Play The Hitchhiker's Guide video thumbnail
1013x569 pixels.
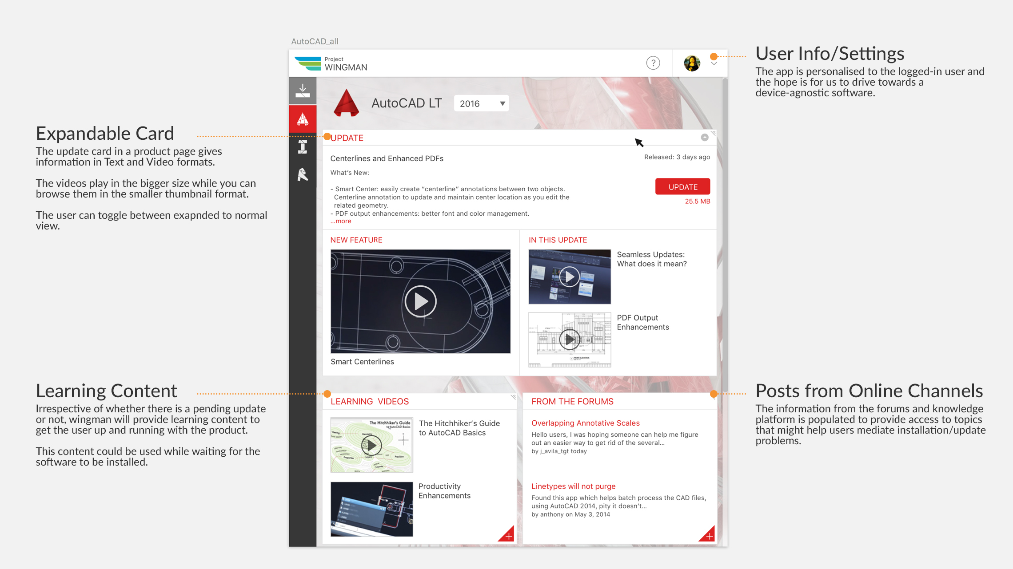(371, 445)
